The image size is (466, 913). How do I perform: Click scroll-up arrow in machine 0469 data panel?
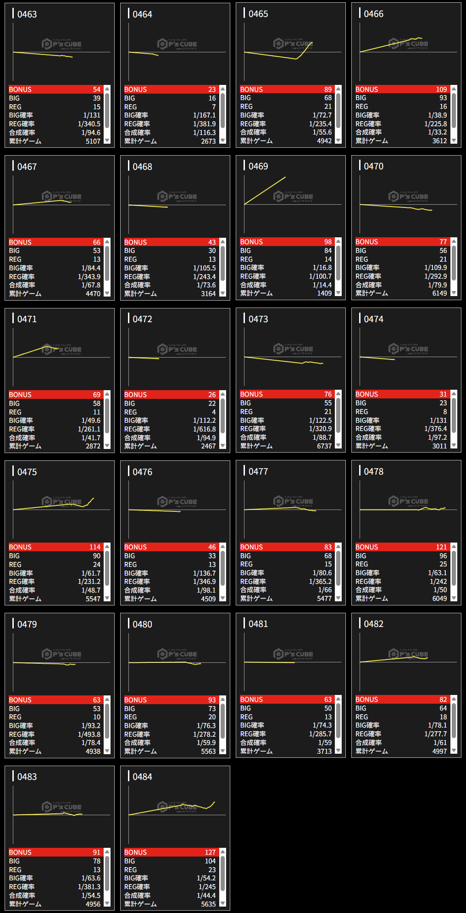(x=338, y=241)
